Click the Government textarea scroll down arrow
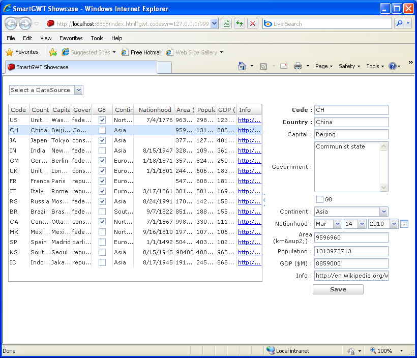The height and width of the screenshot is (358, 417). [383, 187]
